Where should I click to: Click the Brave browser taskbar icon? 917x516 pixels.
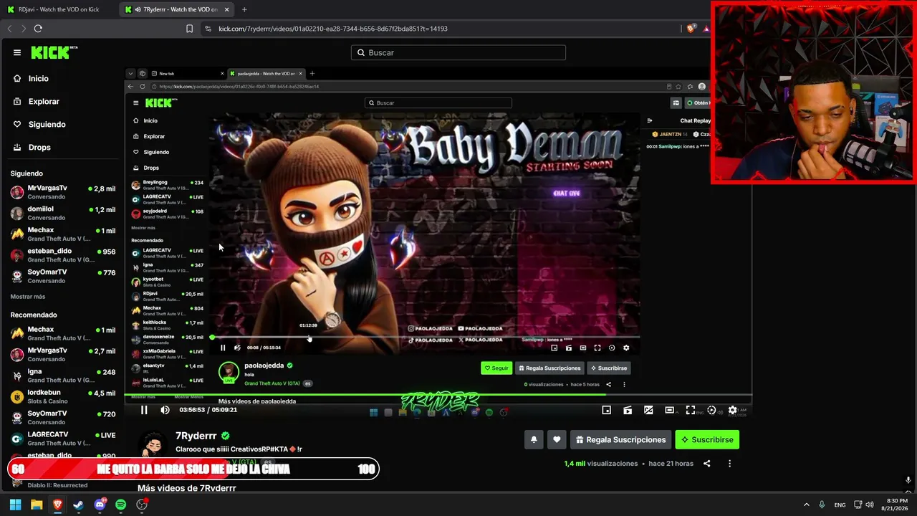(x=57, y=505)
